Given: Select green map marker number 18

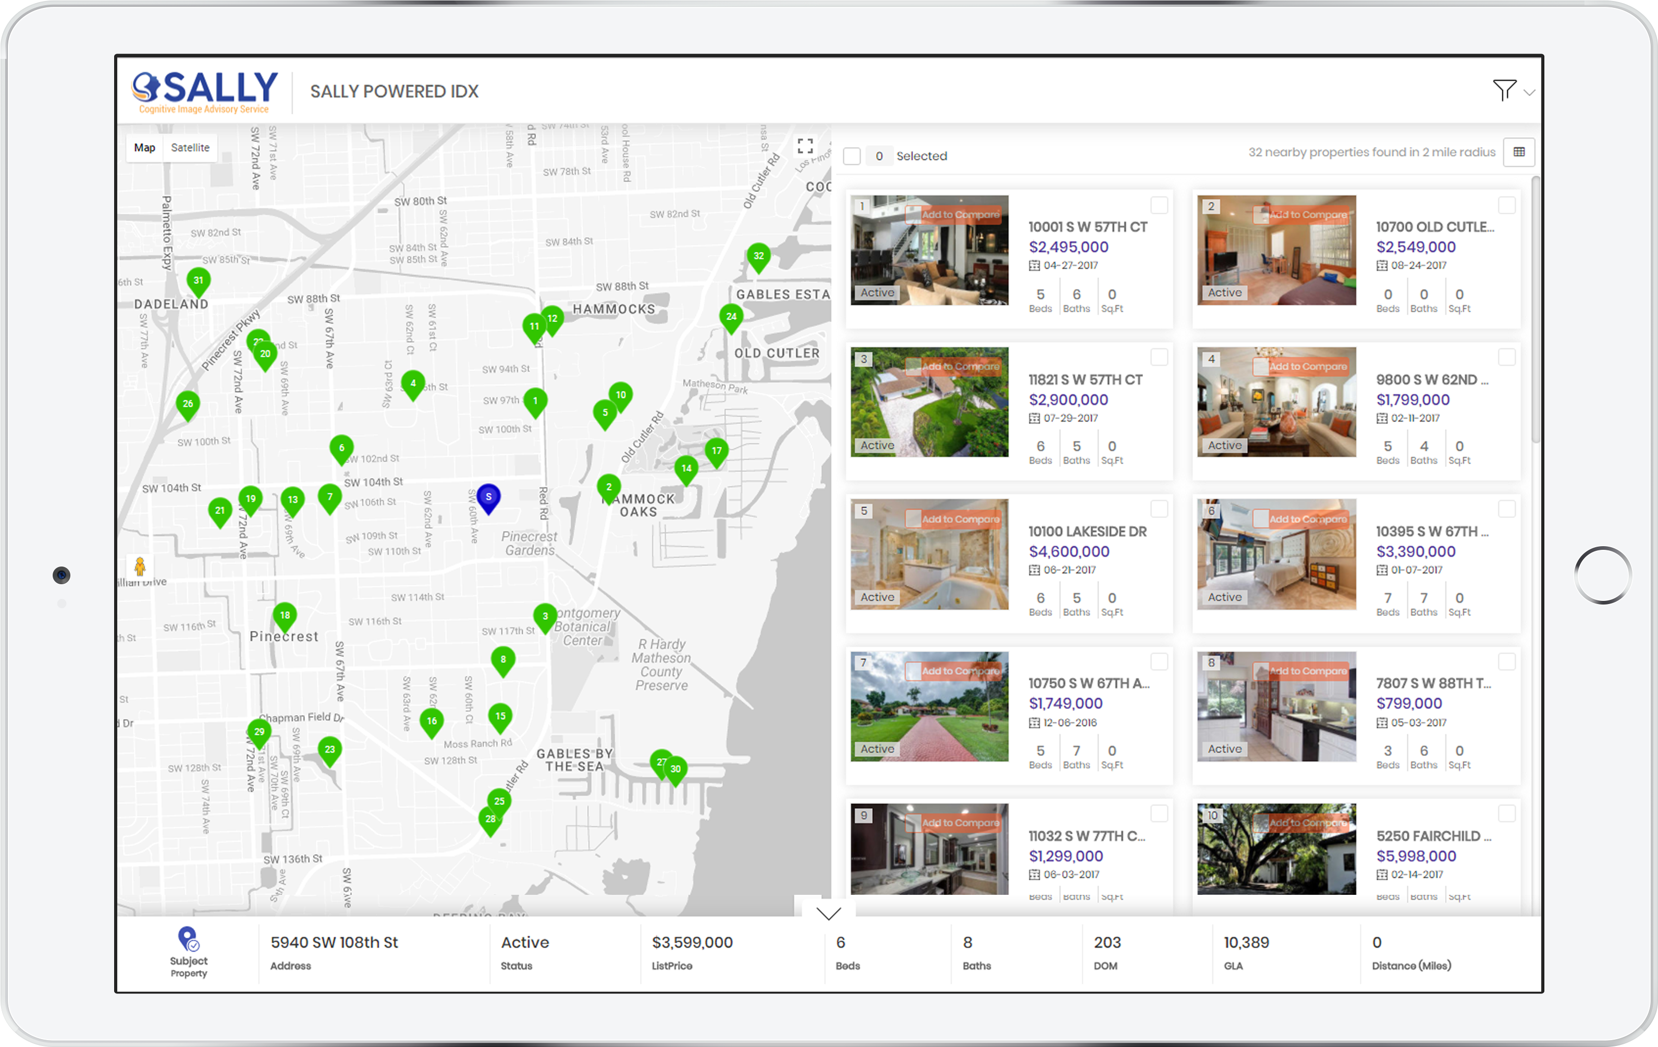Looking at the screenshot, I should [x=285, y=616].
